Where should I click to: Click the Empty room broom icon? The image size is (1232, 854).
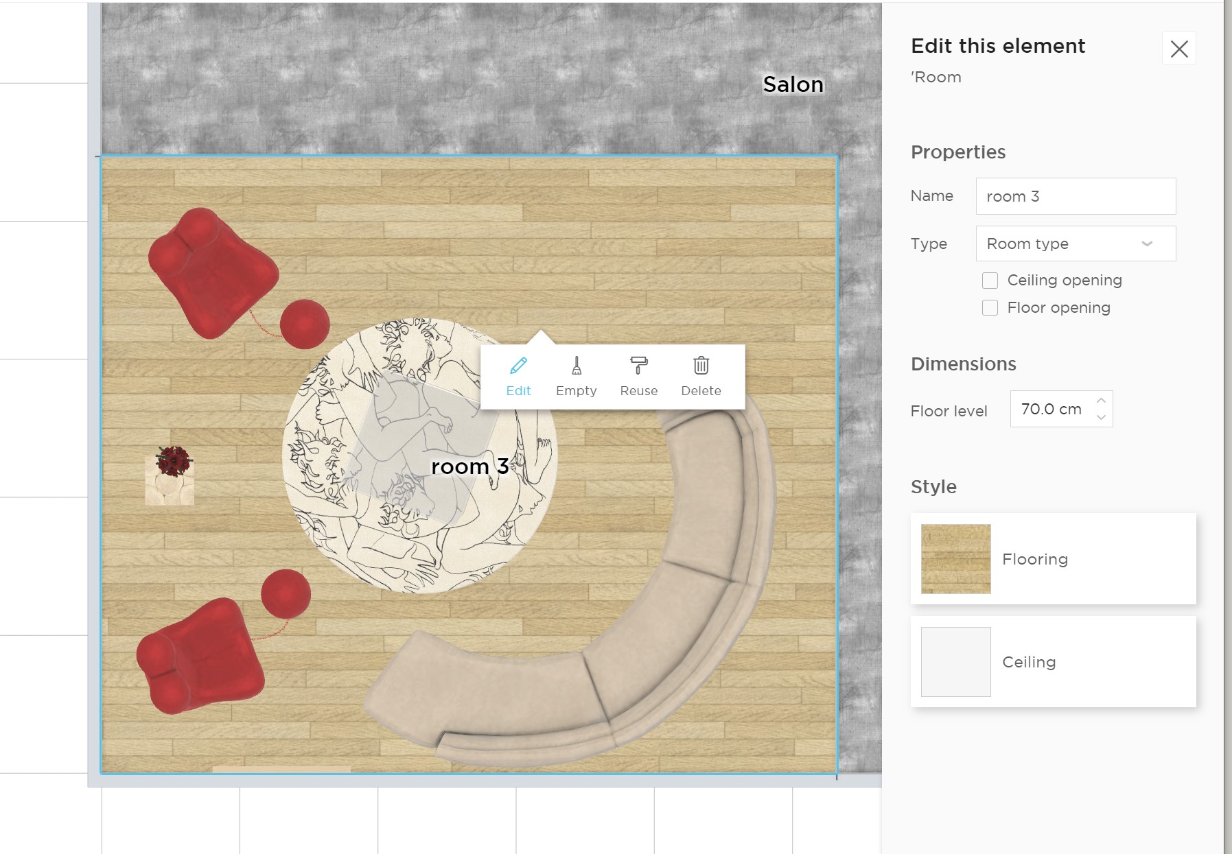coord(576,366)
